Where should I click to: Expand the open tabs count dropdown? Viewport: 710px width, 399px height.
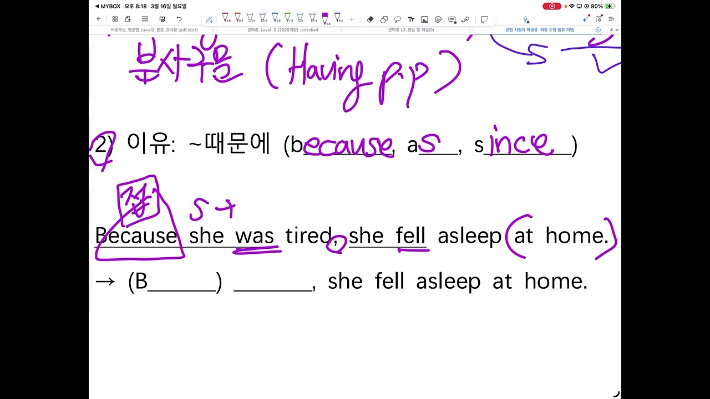pyautogui.click(x=614, y=30)
